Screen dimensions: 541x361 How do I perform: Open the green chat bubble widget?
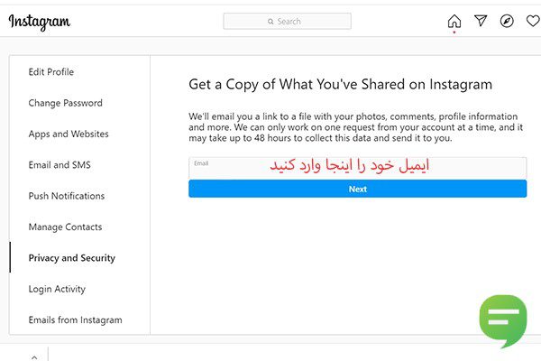coord(503,320)
